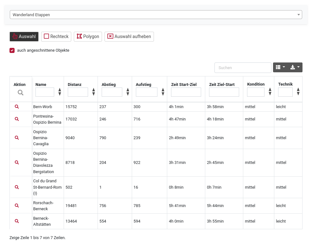Sort table by Kondition column arrows
The height and width of the screenshot is (247, 312).
(x=270, y=92)
